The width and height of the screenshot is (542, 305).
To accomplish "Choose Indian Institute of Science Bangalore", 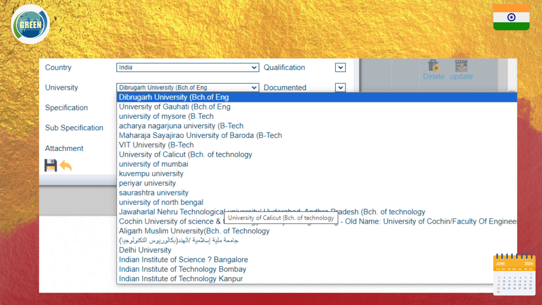I will tap(317, 259).
